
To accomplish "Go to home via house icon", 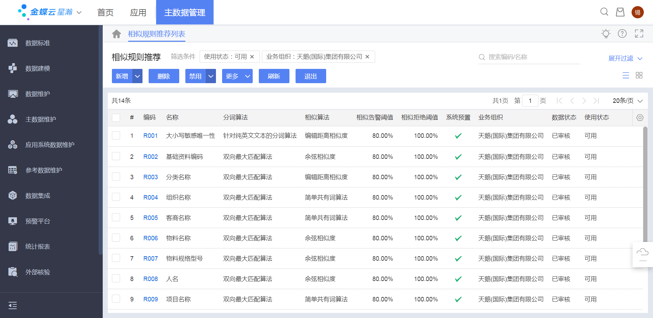I will (117, 34).
